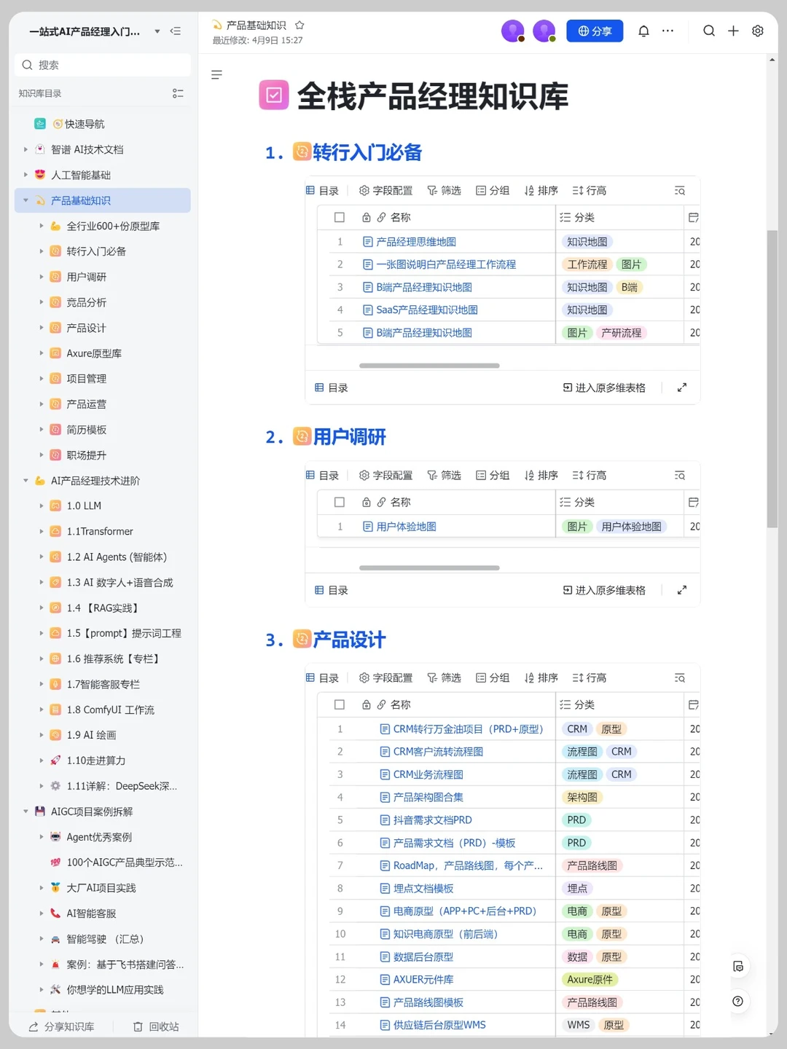Click 进入原多维表格 under 用户调研 table

[604, 590]
